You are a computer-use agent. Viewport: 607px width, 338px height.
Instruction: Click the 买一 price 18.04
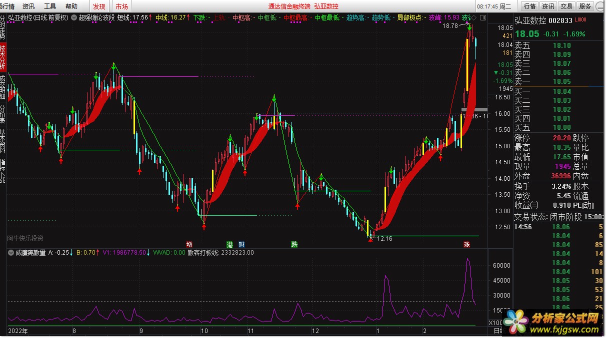tap(561, 91)
